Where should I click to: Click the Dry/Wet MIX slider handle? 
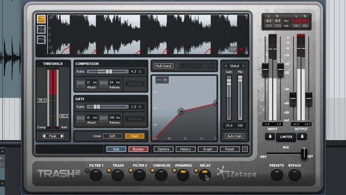pyautogui.click(x=304, y=153)
